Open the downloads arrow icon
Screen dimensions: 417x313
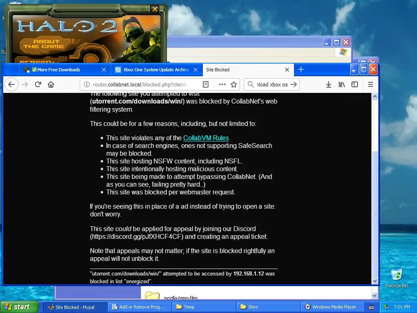coord(329,85)
